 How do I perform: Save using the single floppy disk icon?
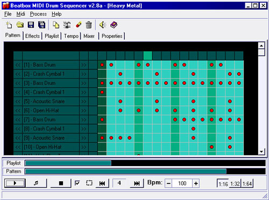pyautogui.click(x=31, y=25)
